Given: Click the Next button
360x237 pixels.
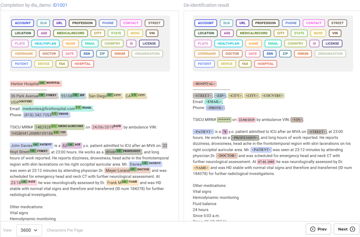Looking at the screenshot, I should [x=343, y=229].
